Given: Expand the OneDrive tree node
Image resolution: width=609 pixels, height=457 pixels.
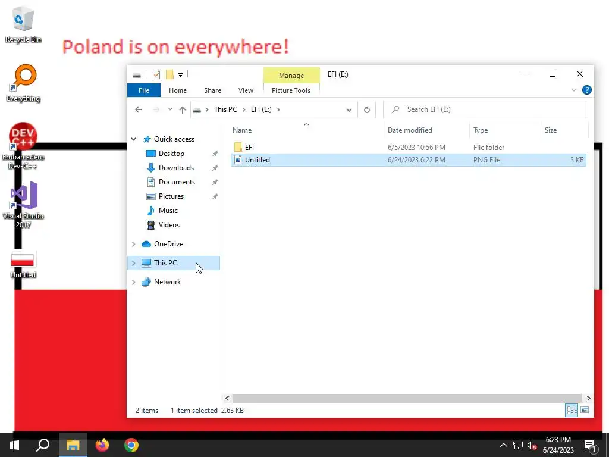Looking at the screenshot, I should click(x=134, y=244).
